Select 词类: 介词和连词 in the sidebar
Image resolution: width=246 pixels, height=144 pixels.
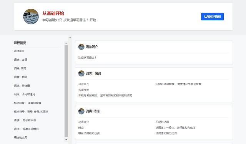(x=25, y=94)
